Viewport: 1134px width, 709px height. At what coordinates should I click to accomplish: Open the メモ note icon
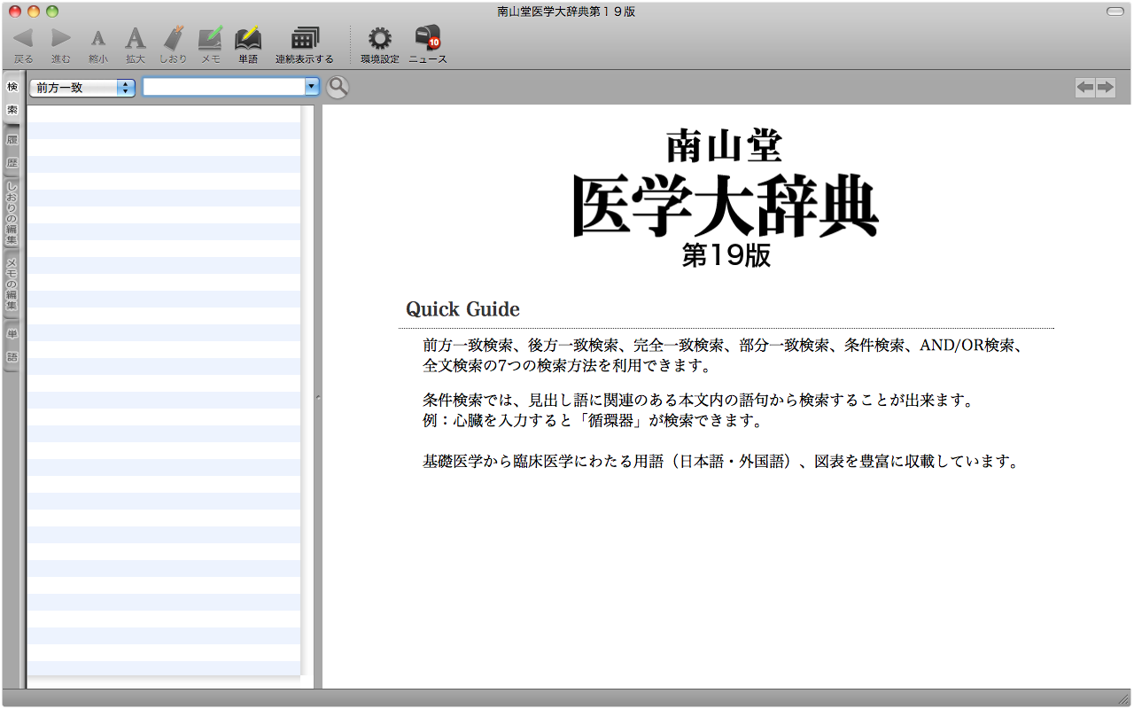click(x=210, y=38)
